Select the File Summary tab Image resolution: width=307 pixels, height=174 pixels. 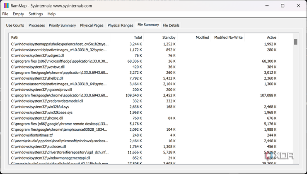click(148, 25)
